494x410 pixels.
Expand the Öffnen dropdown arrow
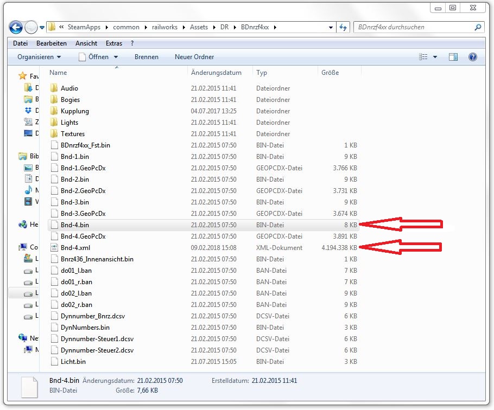(x=116, y=57)
